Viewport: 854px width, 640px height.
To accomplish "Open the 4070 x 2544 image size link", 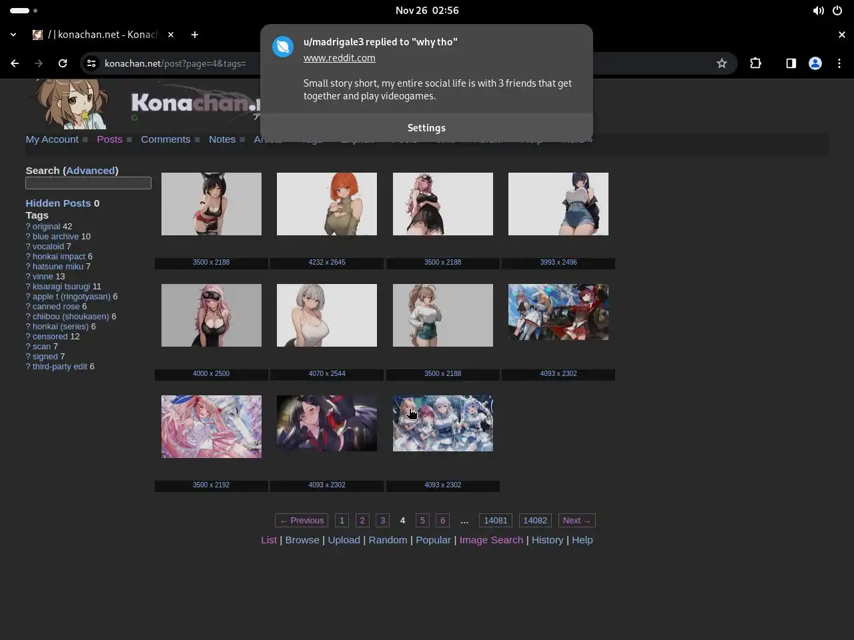I will click(x=327, y=374).
